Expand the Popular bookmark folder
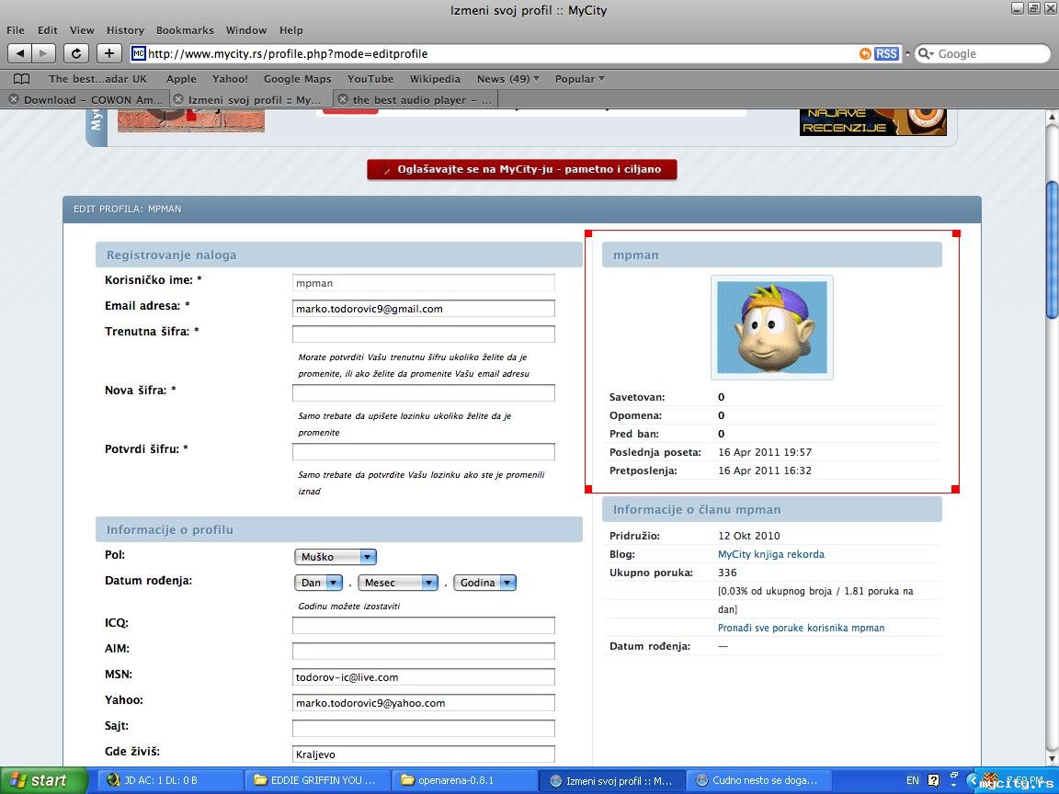This screenshot has width=1059, height=794. (579, 79)
